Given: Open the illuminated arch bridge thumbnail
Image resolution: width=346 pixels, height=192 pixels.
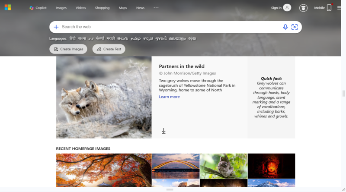Looking at the screenshot, I should click(176, 166).
